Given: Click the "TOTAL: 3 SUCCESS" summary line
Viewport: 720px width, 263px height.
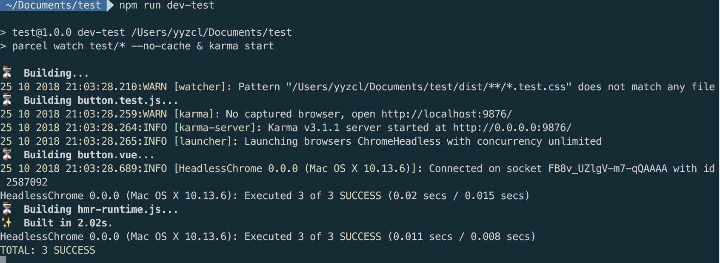Looking at the screenshot, I should click(x=48, y=250).
